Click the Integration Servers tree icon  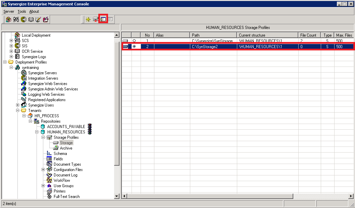(x=24, y=78)
